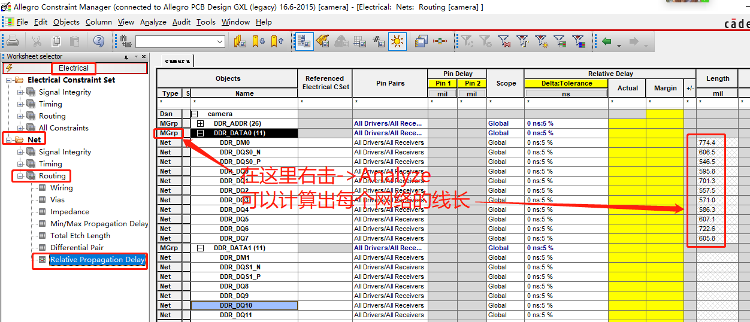
Task: Open the File menu
Action: (x=22, y=22)
